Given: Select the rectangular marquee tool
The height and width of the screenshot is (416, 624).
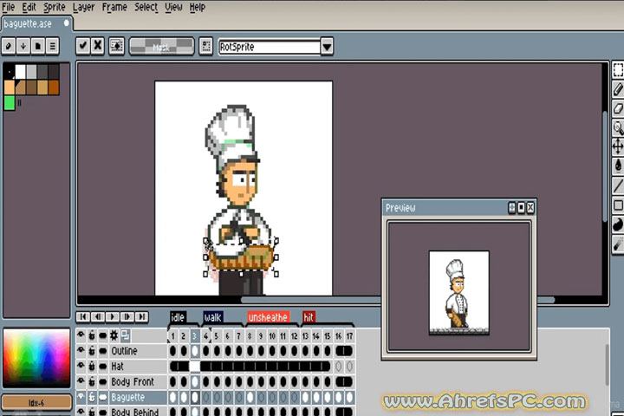Looking at the screenshot, I should click(618, 70).
